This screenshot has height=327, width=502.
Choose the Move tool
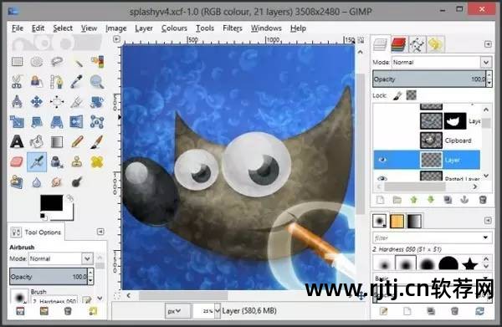[37, 102]
